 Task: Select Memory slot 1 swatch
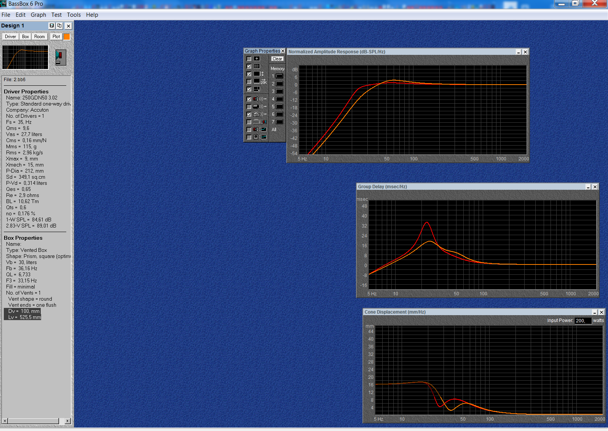click(279, 76)
